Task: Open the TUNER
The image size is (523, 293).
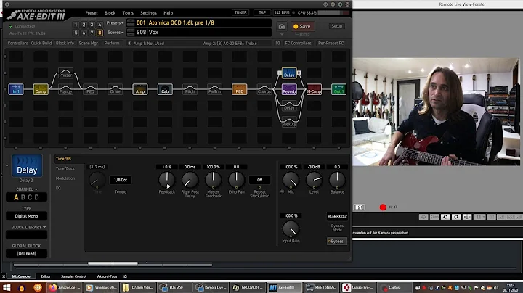Action: (x=240, y=12)
